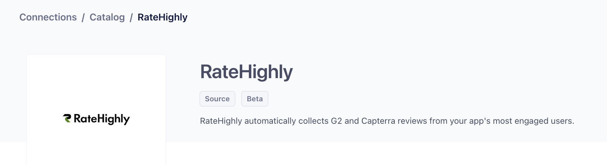
Task: Select the Source tag badge
Action: pos(217,99)
